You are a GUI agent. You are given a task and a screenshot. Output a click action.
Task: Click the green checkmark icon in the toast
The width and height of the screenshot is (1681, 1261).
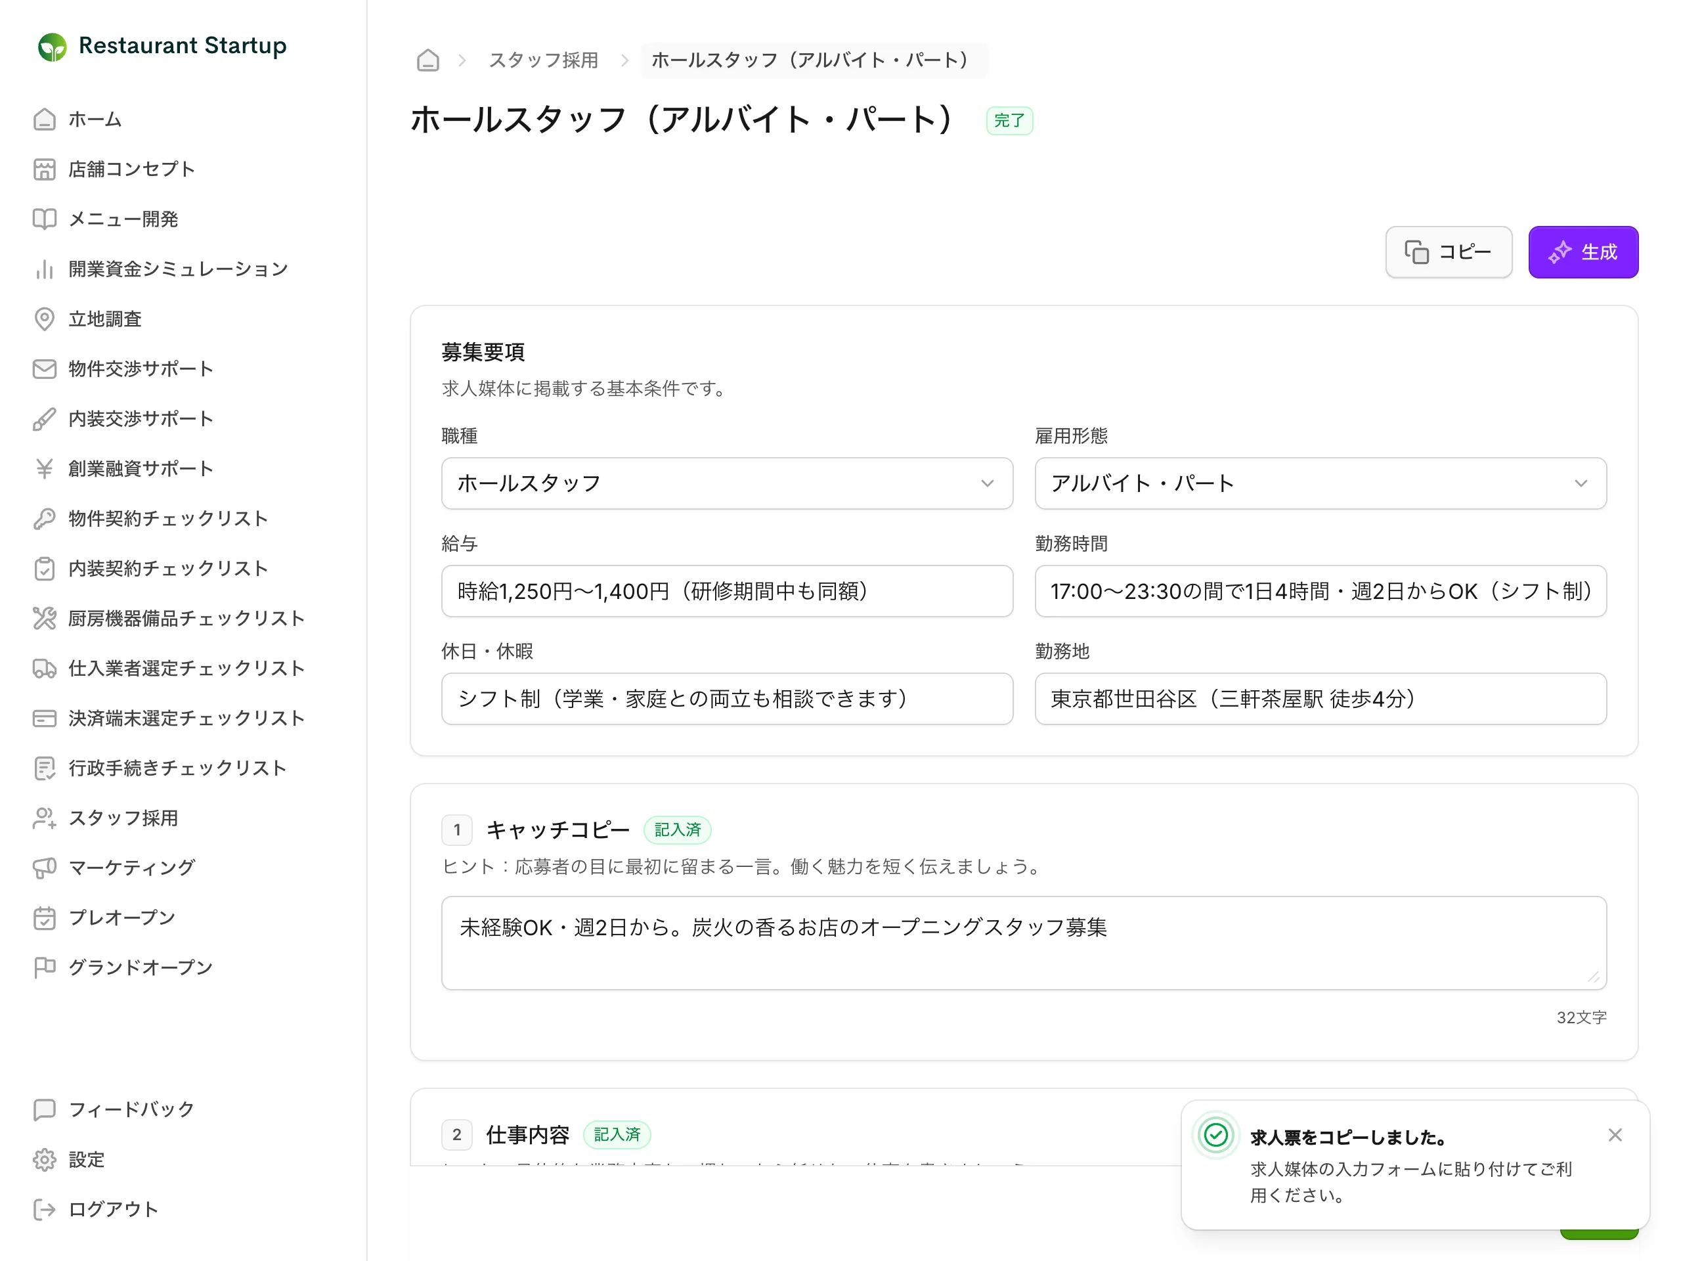[x=1216, y=1136]
